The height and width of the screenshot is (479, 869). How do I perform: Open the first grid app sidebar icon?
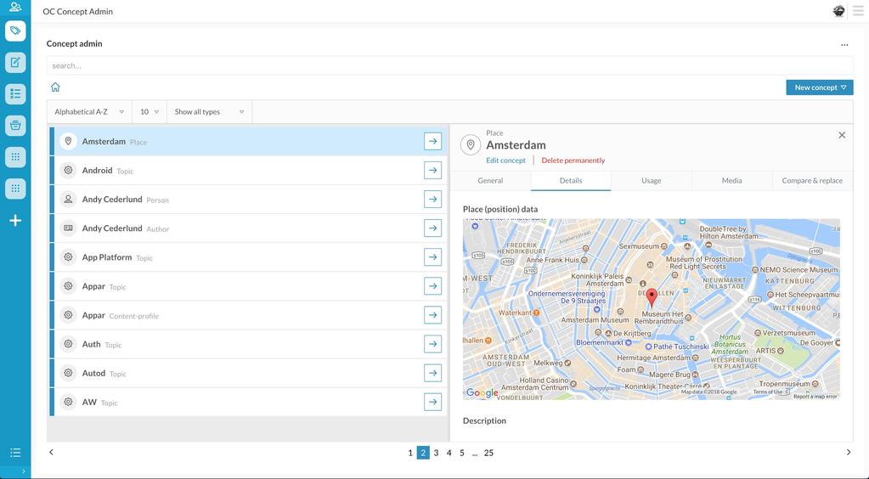[15, 157]
